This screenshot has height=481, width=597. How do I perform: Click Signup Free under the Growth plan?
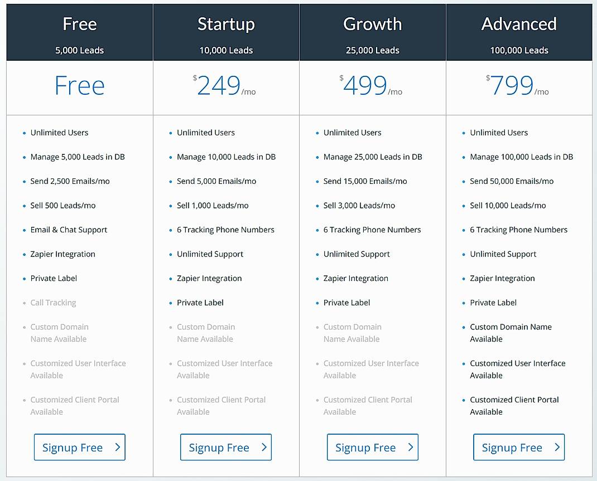372,447
